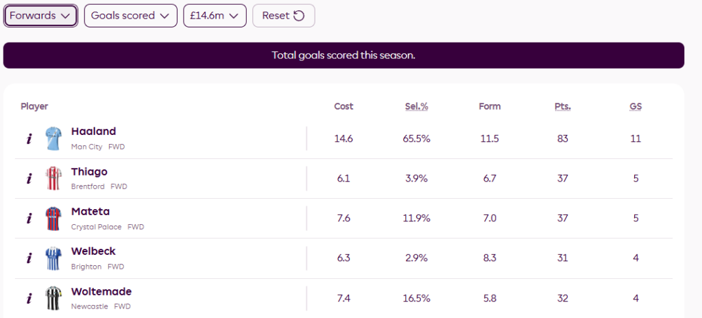Click the Total goals scored banner

click(343, 56)
